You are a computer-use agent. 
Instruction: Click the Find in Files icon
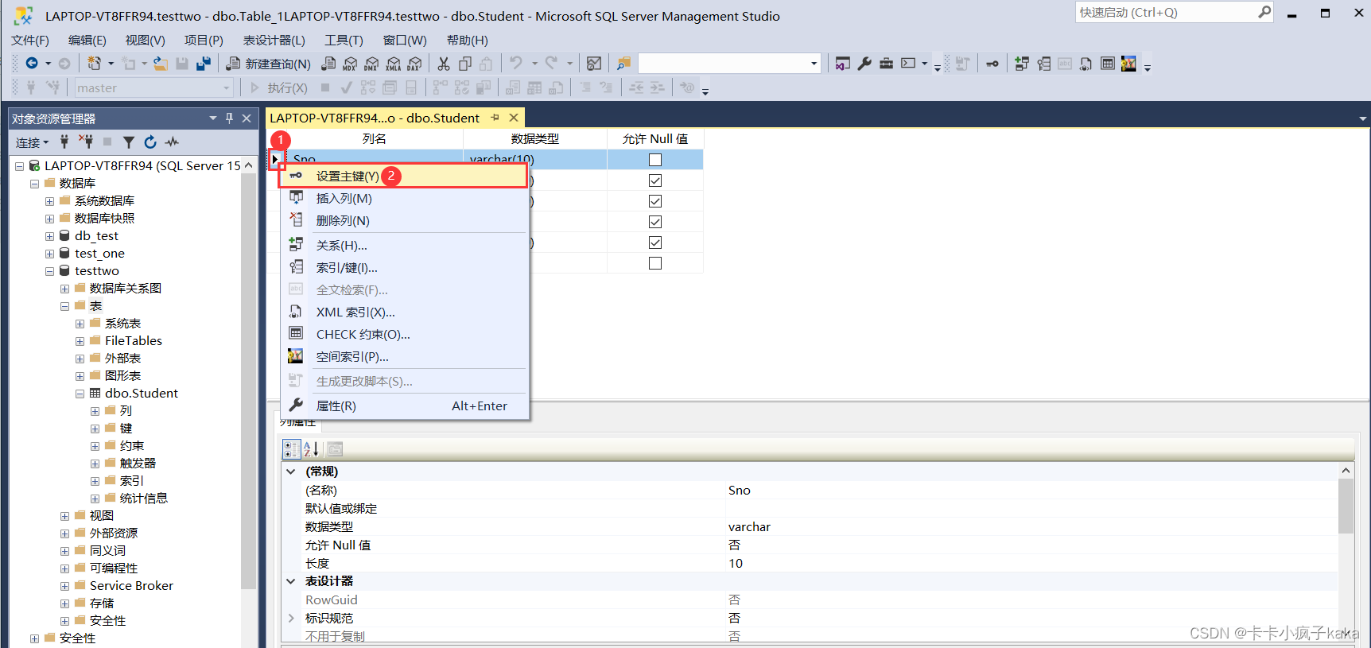coord(624,64)
